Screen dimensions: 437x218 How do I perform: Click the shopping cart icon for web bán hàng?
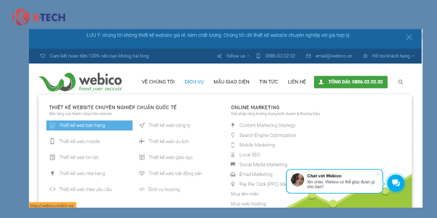point(52,125)
